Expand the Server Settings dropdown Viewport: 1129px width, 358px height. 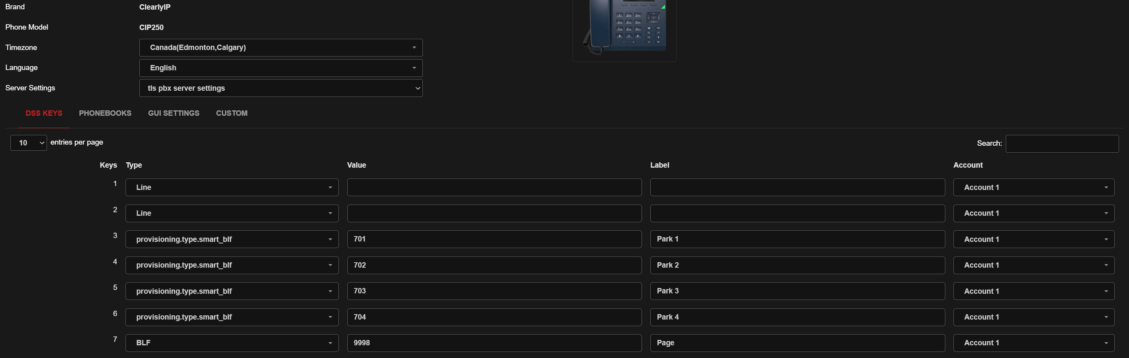(280, 88)
